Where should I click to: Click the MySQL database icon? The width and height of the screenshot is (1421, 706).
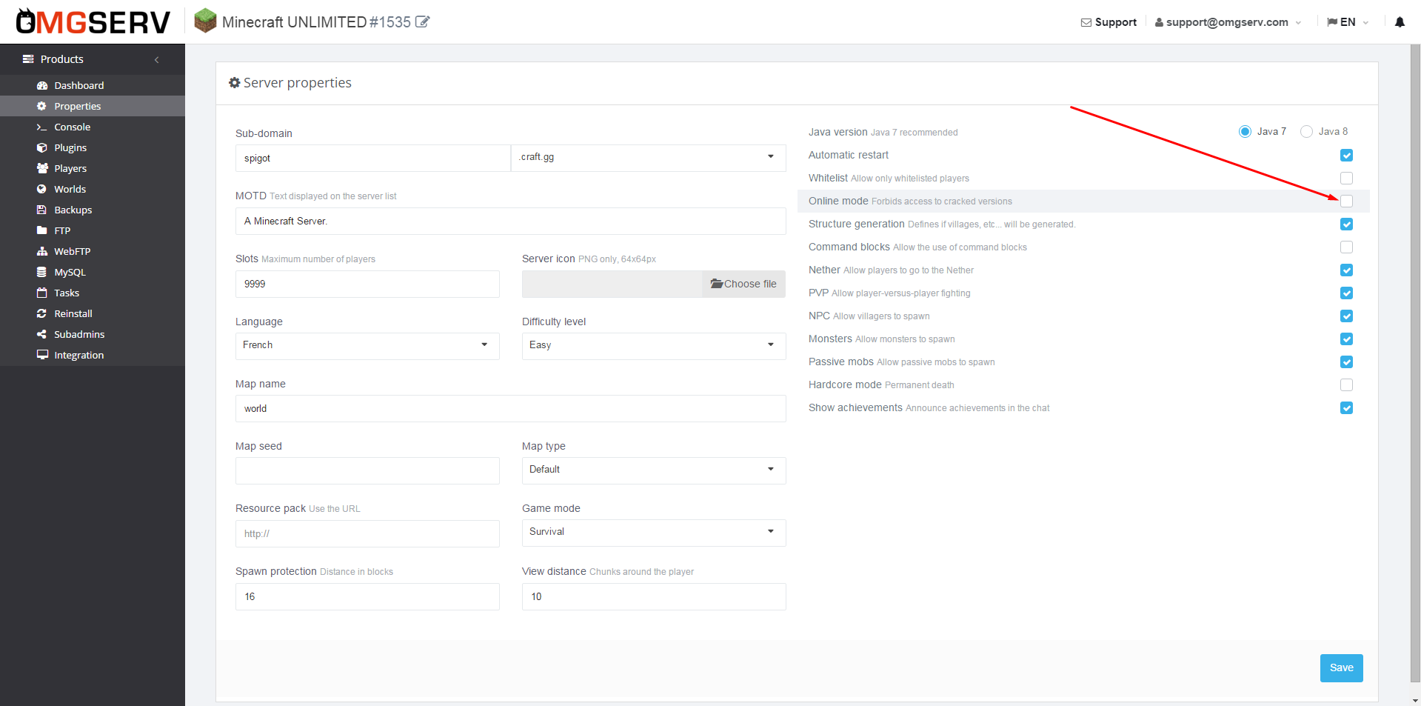click(42, 272)
